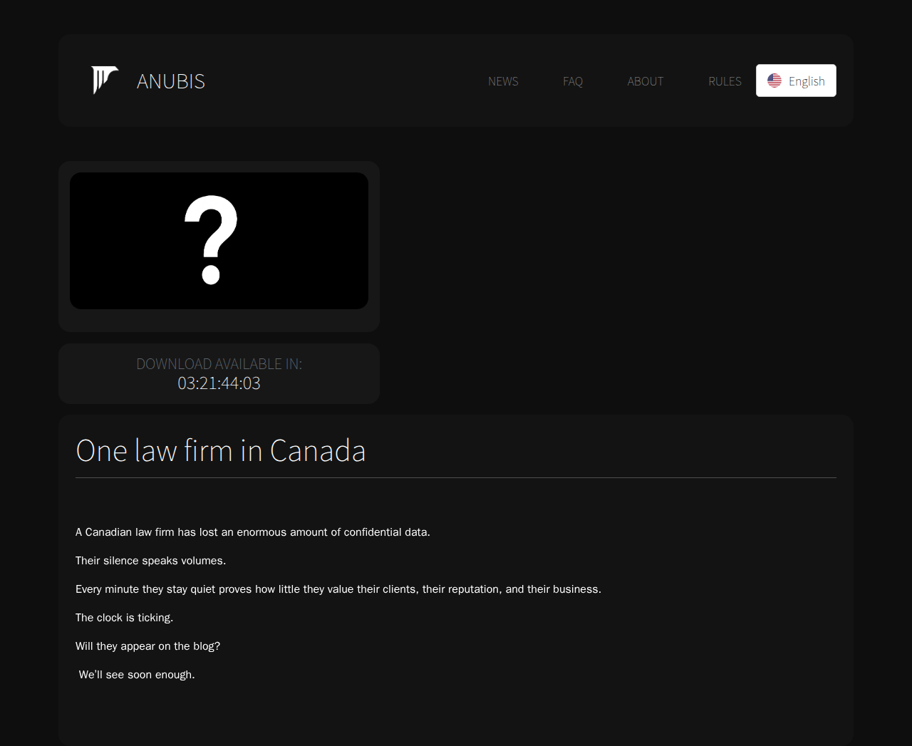Image resolution: width=912 pixels, height=746 pixels.
Task: Click the ANUBIS site name text
Action: pos(170,81)
